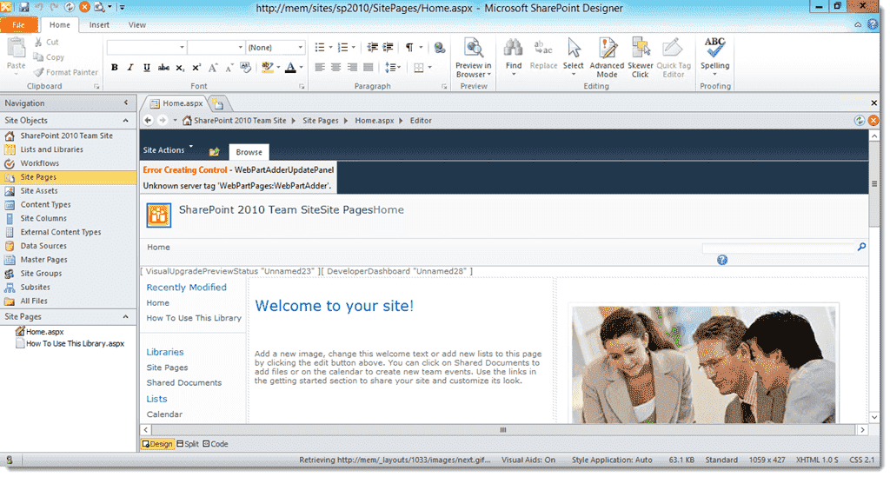Switch to Code view
This screenshot has width=890, height=477.
[216, 444]
